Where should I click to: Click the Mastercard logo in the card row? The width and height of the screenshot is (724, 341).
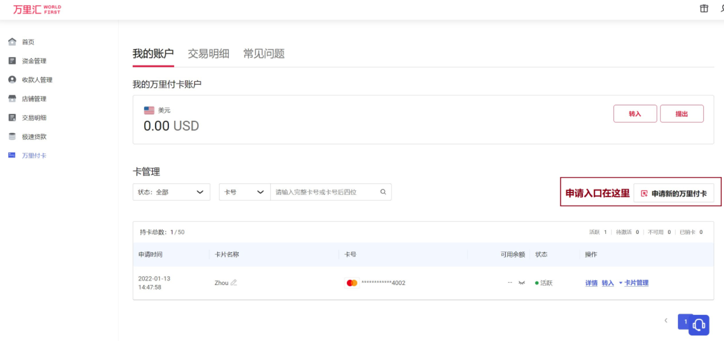click(352, 283)
